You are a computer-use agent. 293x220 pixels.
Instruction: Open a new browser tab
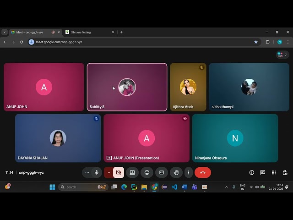[x=121, y=32]
